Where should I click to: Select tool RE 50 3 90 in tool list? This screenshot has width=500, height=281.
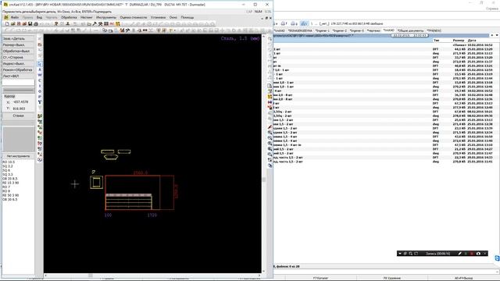(10, 195)
